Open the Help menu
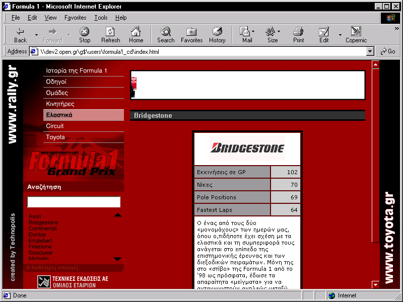Image resolution: width=403 pixels, height=302 pixels. pyautogui.click(x=121, y=18)
